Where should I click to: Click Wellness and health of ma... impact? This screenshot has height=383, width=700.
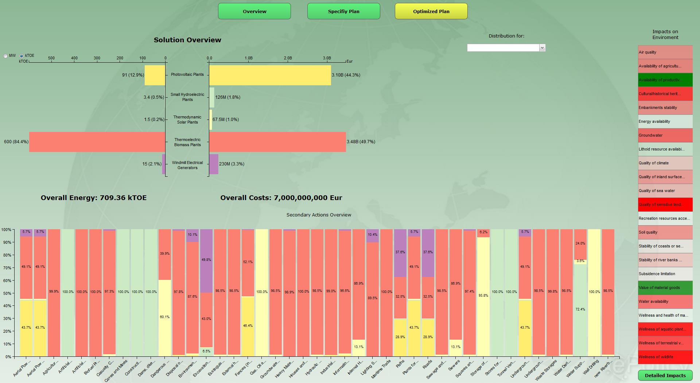coord(665,315)
